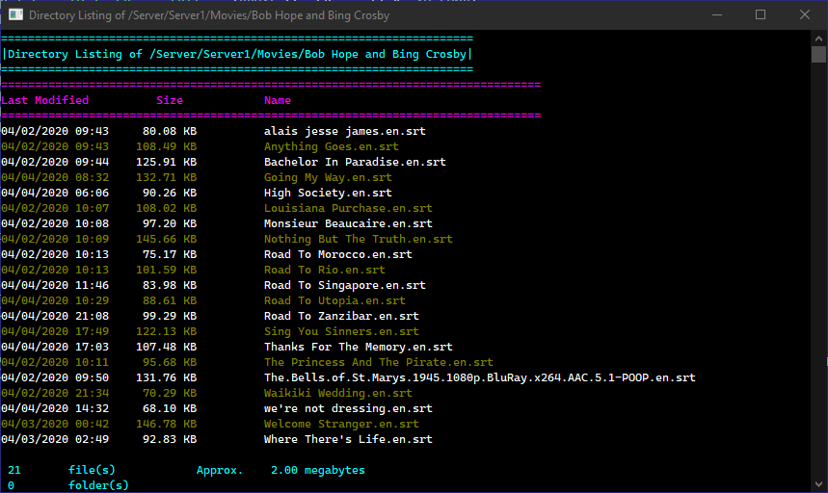
Task: Click the size value '68.10 KB'
Action: tap(170, 408)
